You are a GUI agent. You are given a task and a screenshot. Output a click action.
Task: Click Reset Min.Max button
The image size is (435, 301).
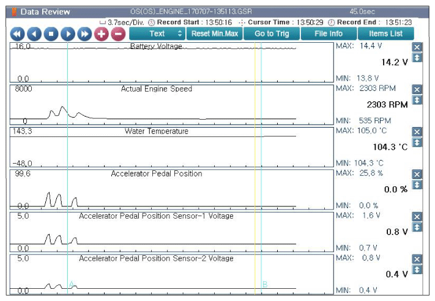215,34
